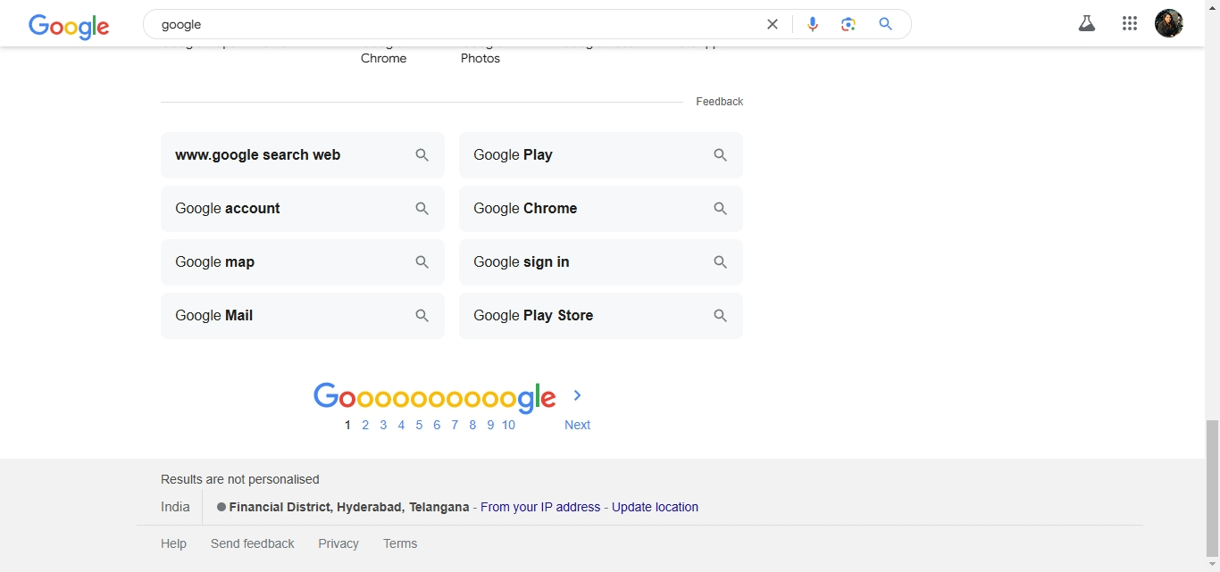Pick the 'Google Play Store' related search

601,316
